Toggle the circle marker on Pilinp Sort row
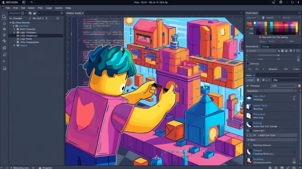 294,116
